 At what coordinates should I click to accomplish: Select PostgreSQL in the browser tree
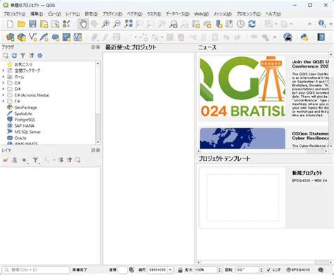[x=25, y=120]
